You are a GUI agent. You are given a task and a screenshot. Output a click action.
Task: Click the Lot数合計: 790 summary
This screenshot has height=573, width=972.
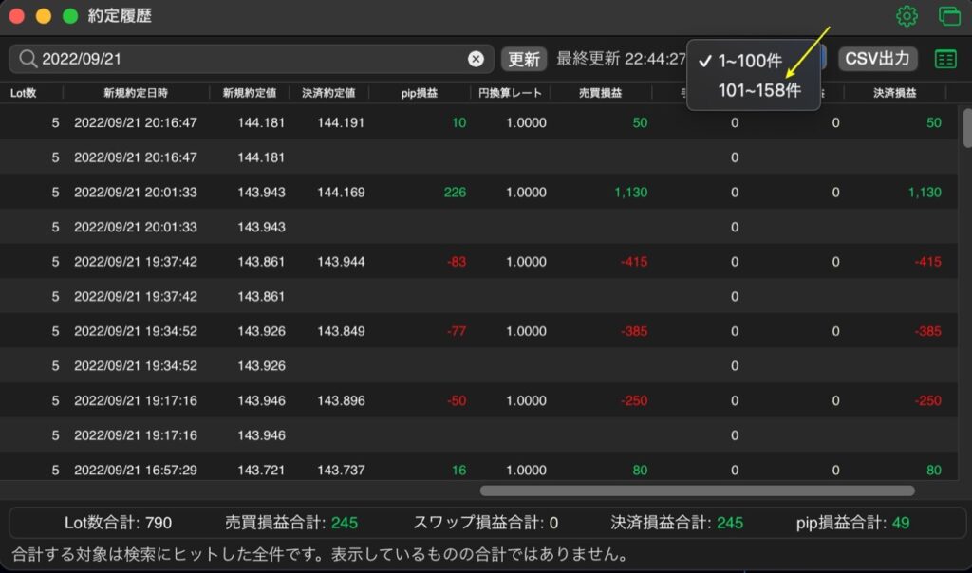click(x=118, y=523)
